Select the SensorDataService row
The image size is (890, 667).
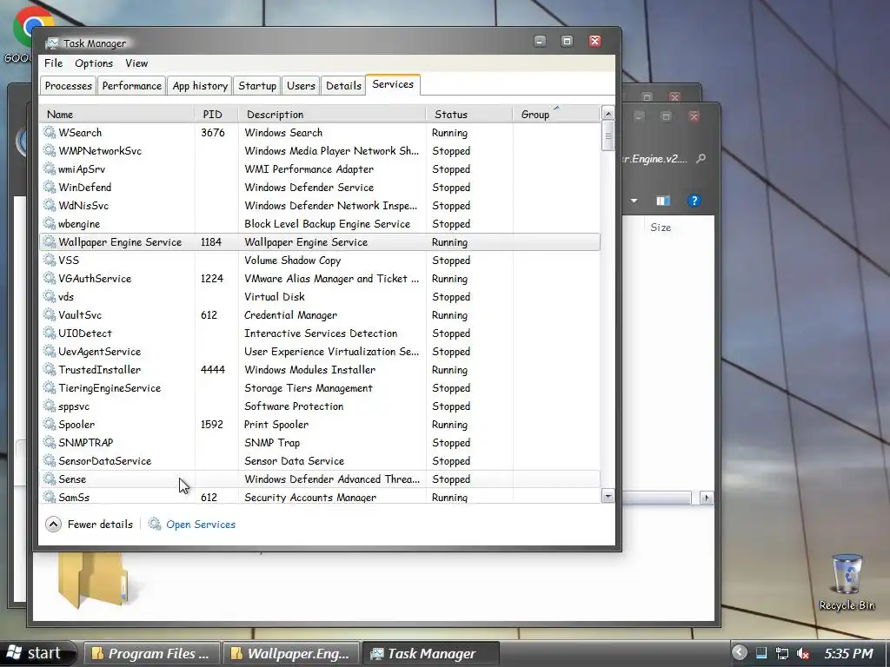320,461
